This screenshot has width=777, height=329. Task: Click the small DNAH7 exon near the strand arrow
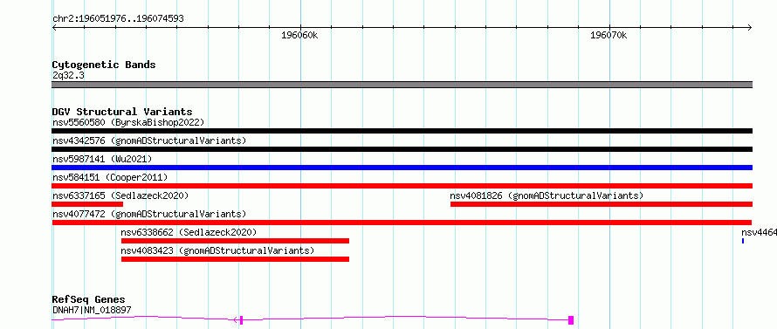(241, 320)
